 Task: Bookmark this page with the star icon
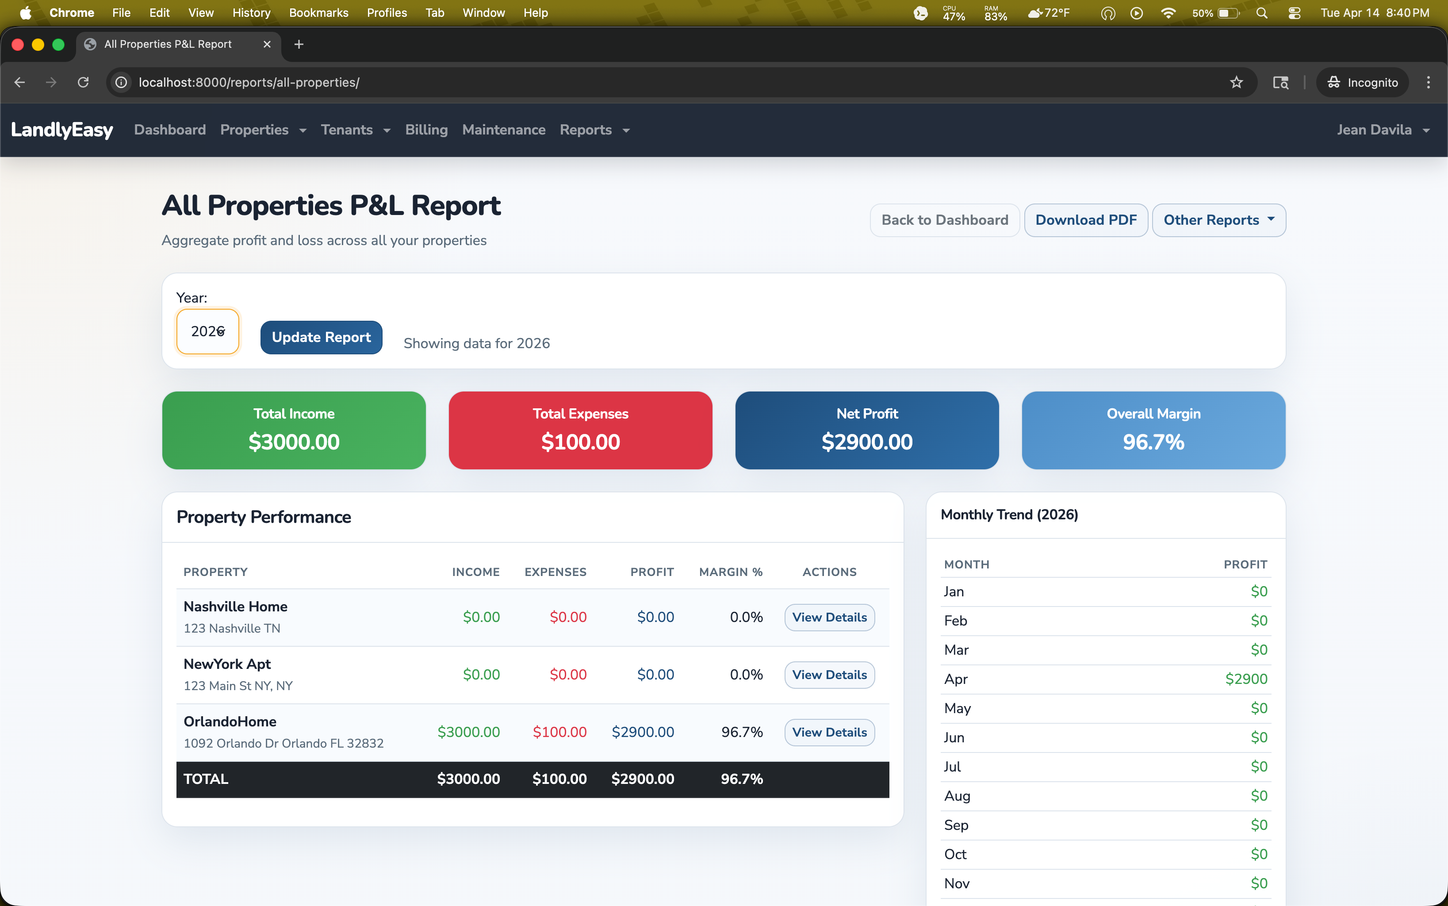[x=1237, y=83]
